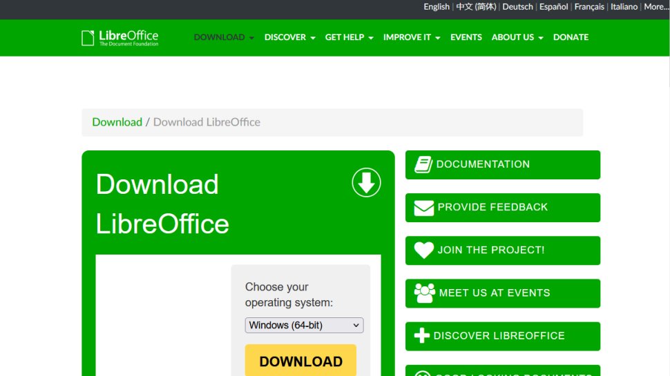This screenshot has height=376, width=670.
Task: Click the large 'Download LibreOffice' heading
Action: click(x=162, y=204)
